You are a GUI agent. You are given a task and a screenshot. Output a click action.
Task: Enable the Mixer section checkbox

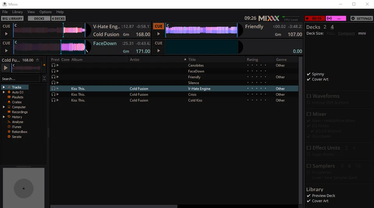point(309,114)
